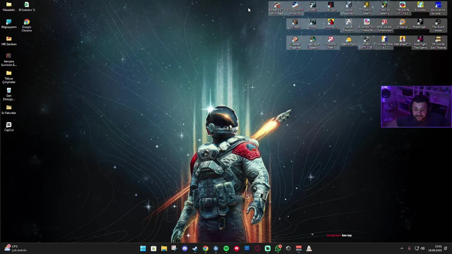Open Microsoft Store from taskbar
The width and height of the screenshot is (452, 254).
click(x=154, y=248)
